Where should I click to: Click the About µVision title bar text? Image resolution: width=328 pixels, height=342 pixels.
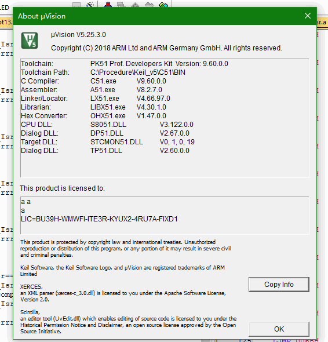(x=42, y=16)
